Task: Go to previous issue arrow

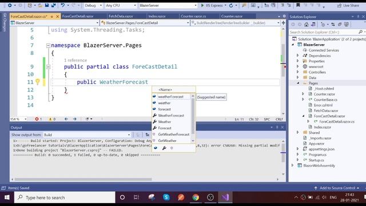Action: pyautogui.click(x=66, y=119)
